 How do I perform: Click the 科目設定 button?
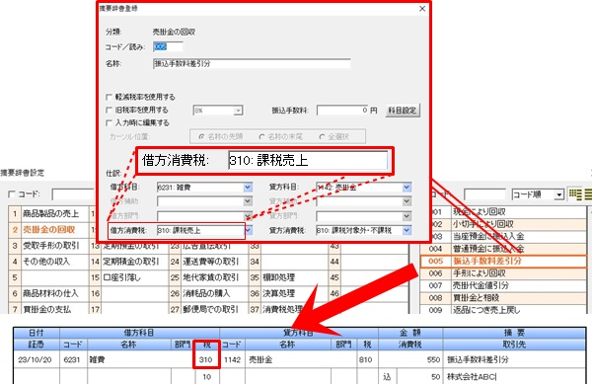coord(403,111)
